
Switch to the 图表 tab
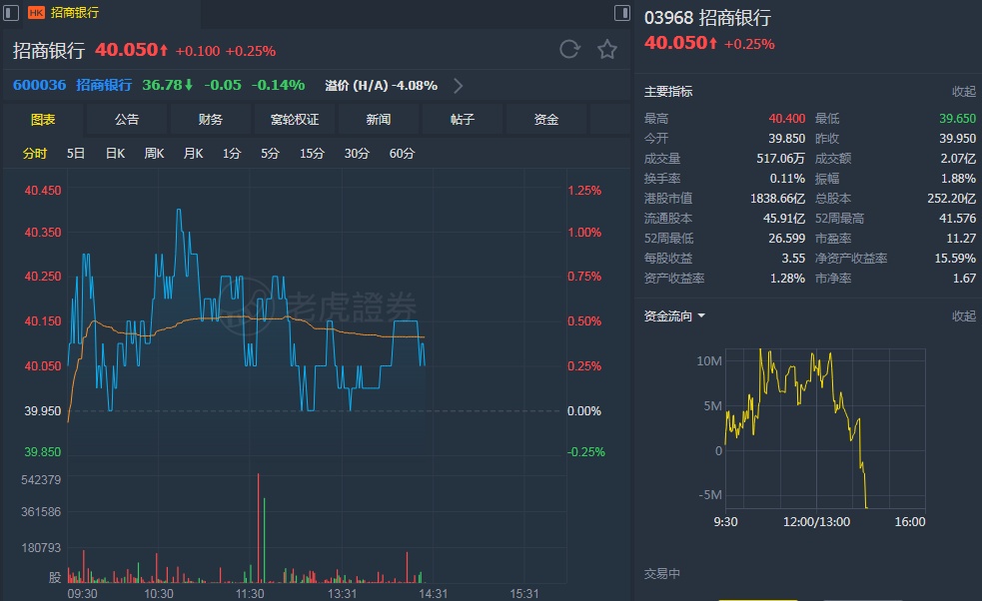43,120
